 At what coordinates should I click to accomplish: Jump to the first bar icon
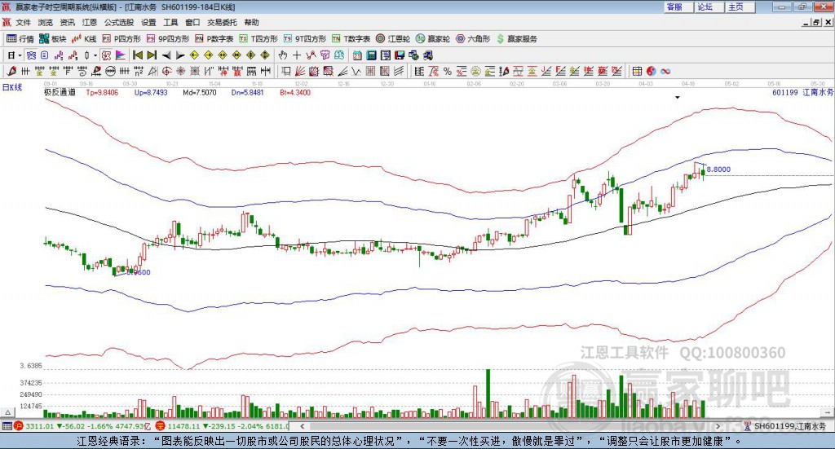137,55
